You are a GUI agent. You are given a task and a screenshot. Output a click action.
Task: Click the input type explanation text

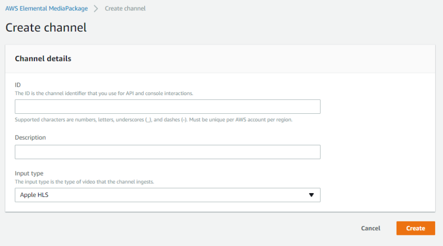84,182
